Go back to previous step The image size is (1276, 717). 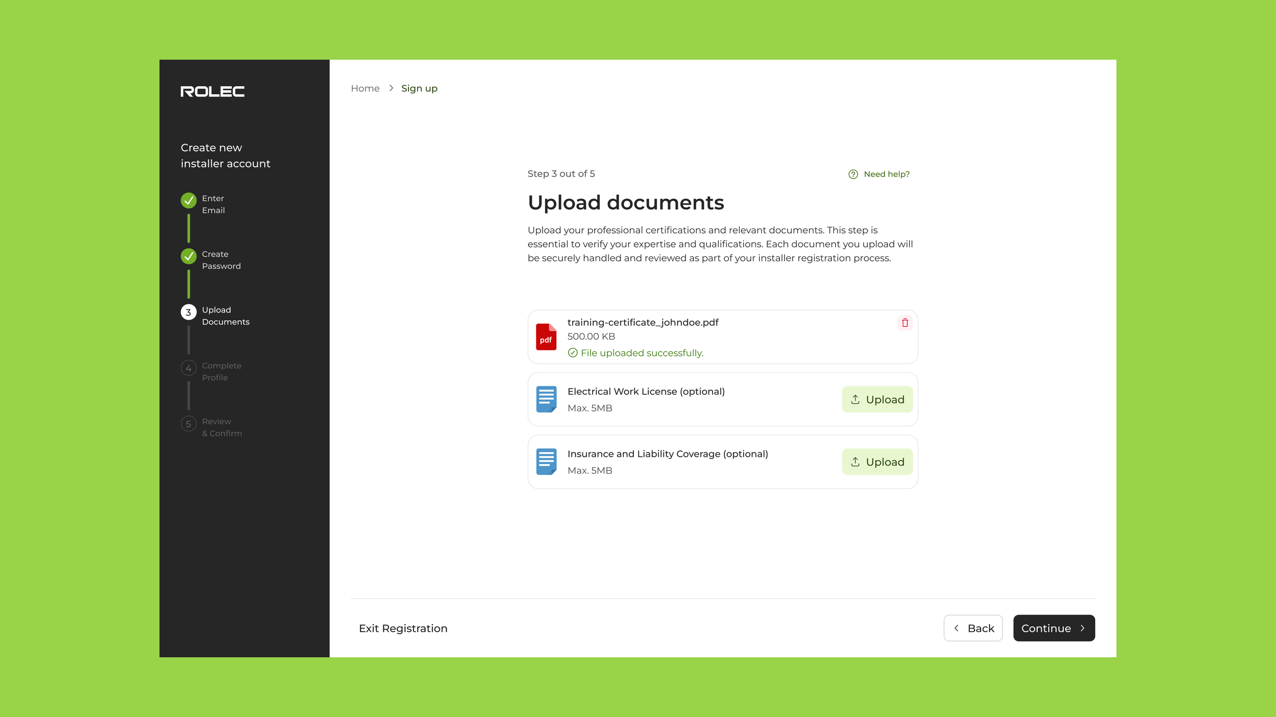[973, 628]
